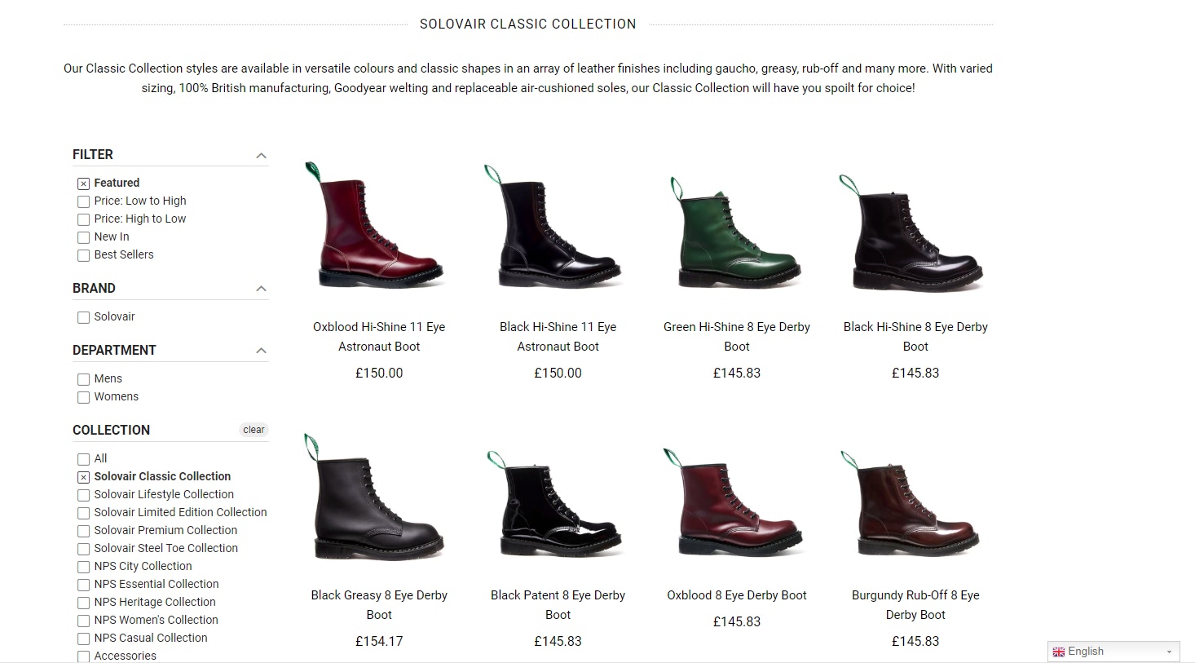Clear the collection filter
1195x663 pixels.
254,430
